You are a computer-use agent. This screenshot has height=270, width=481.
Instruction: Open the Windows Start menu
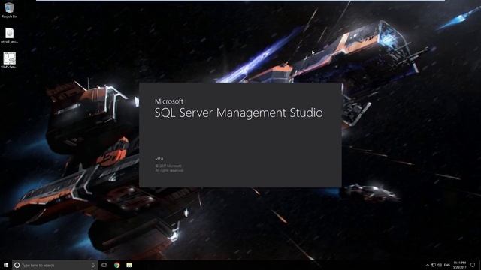6,265
